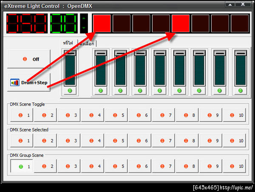This screenshot has height=192, width=255.
Task: Choose DMX Group Scene button 8
Action: click(187, 166)
